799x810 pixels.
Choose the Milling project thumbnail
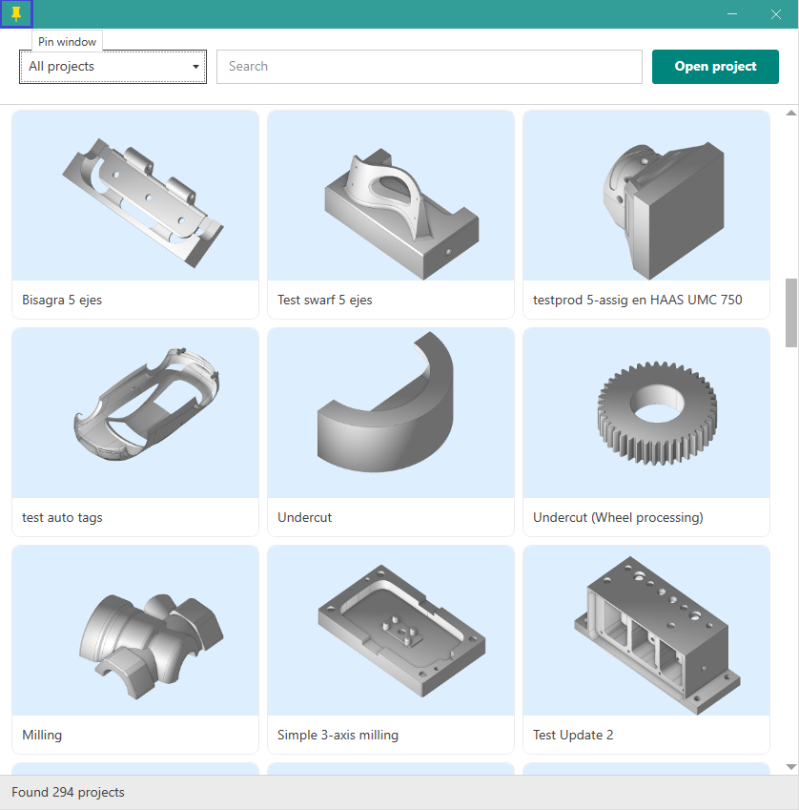(135, 631)
